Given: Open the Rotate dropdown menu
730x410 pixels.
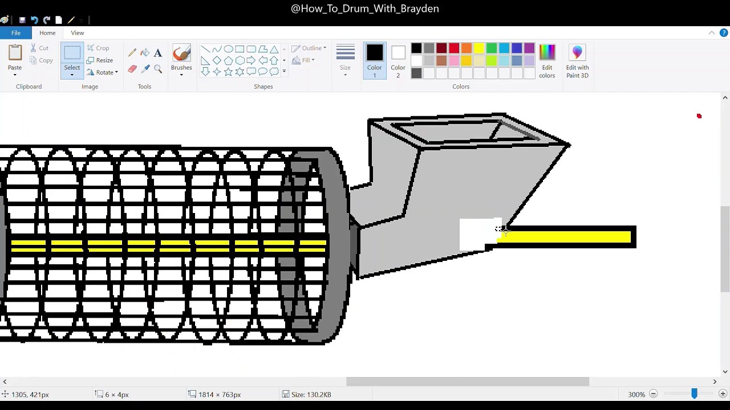Looking at the screenshot, I should click(x=103, y=72).
